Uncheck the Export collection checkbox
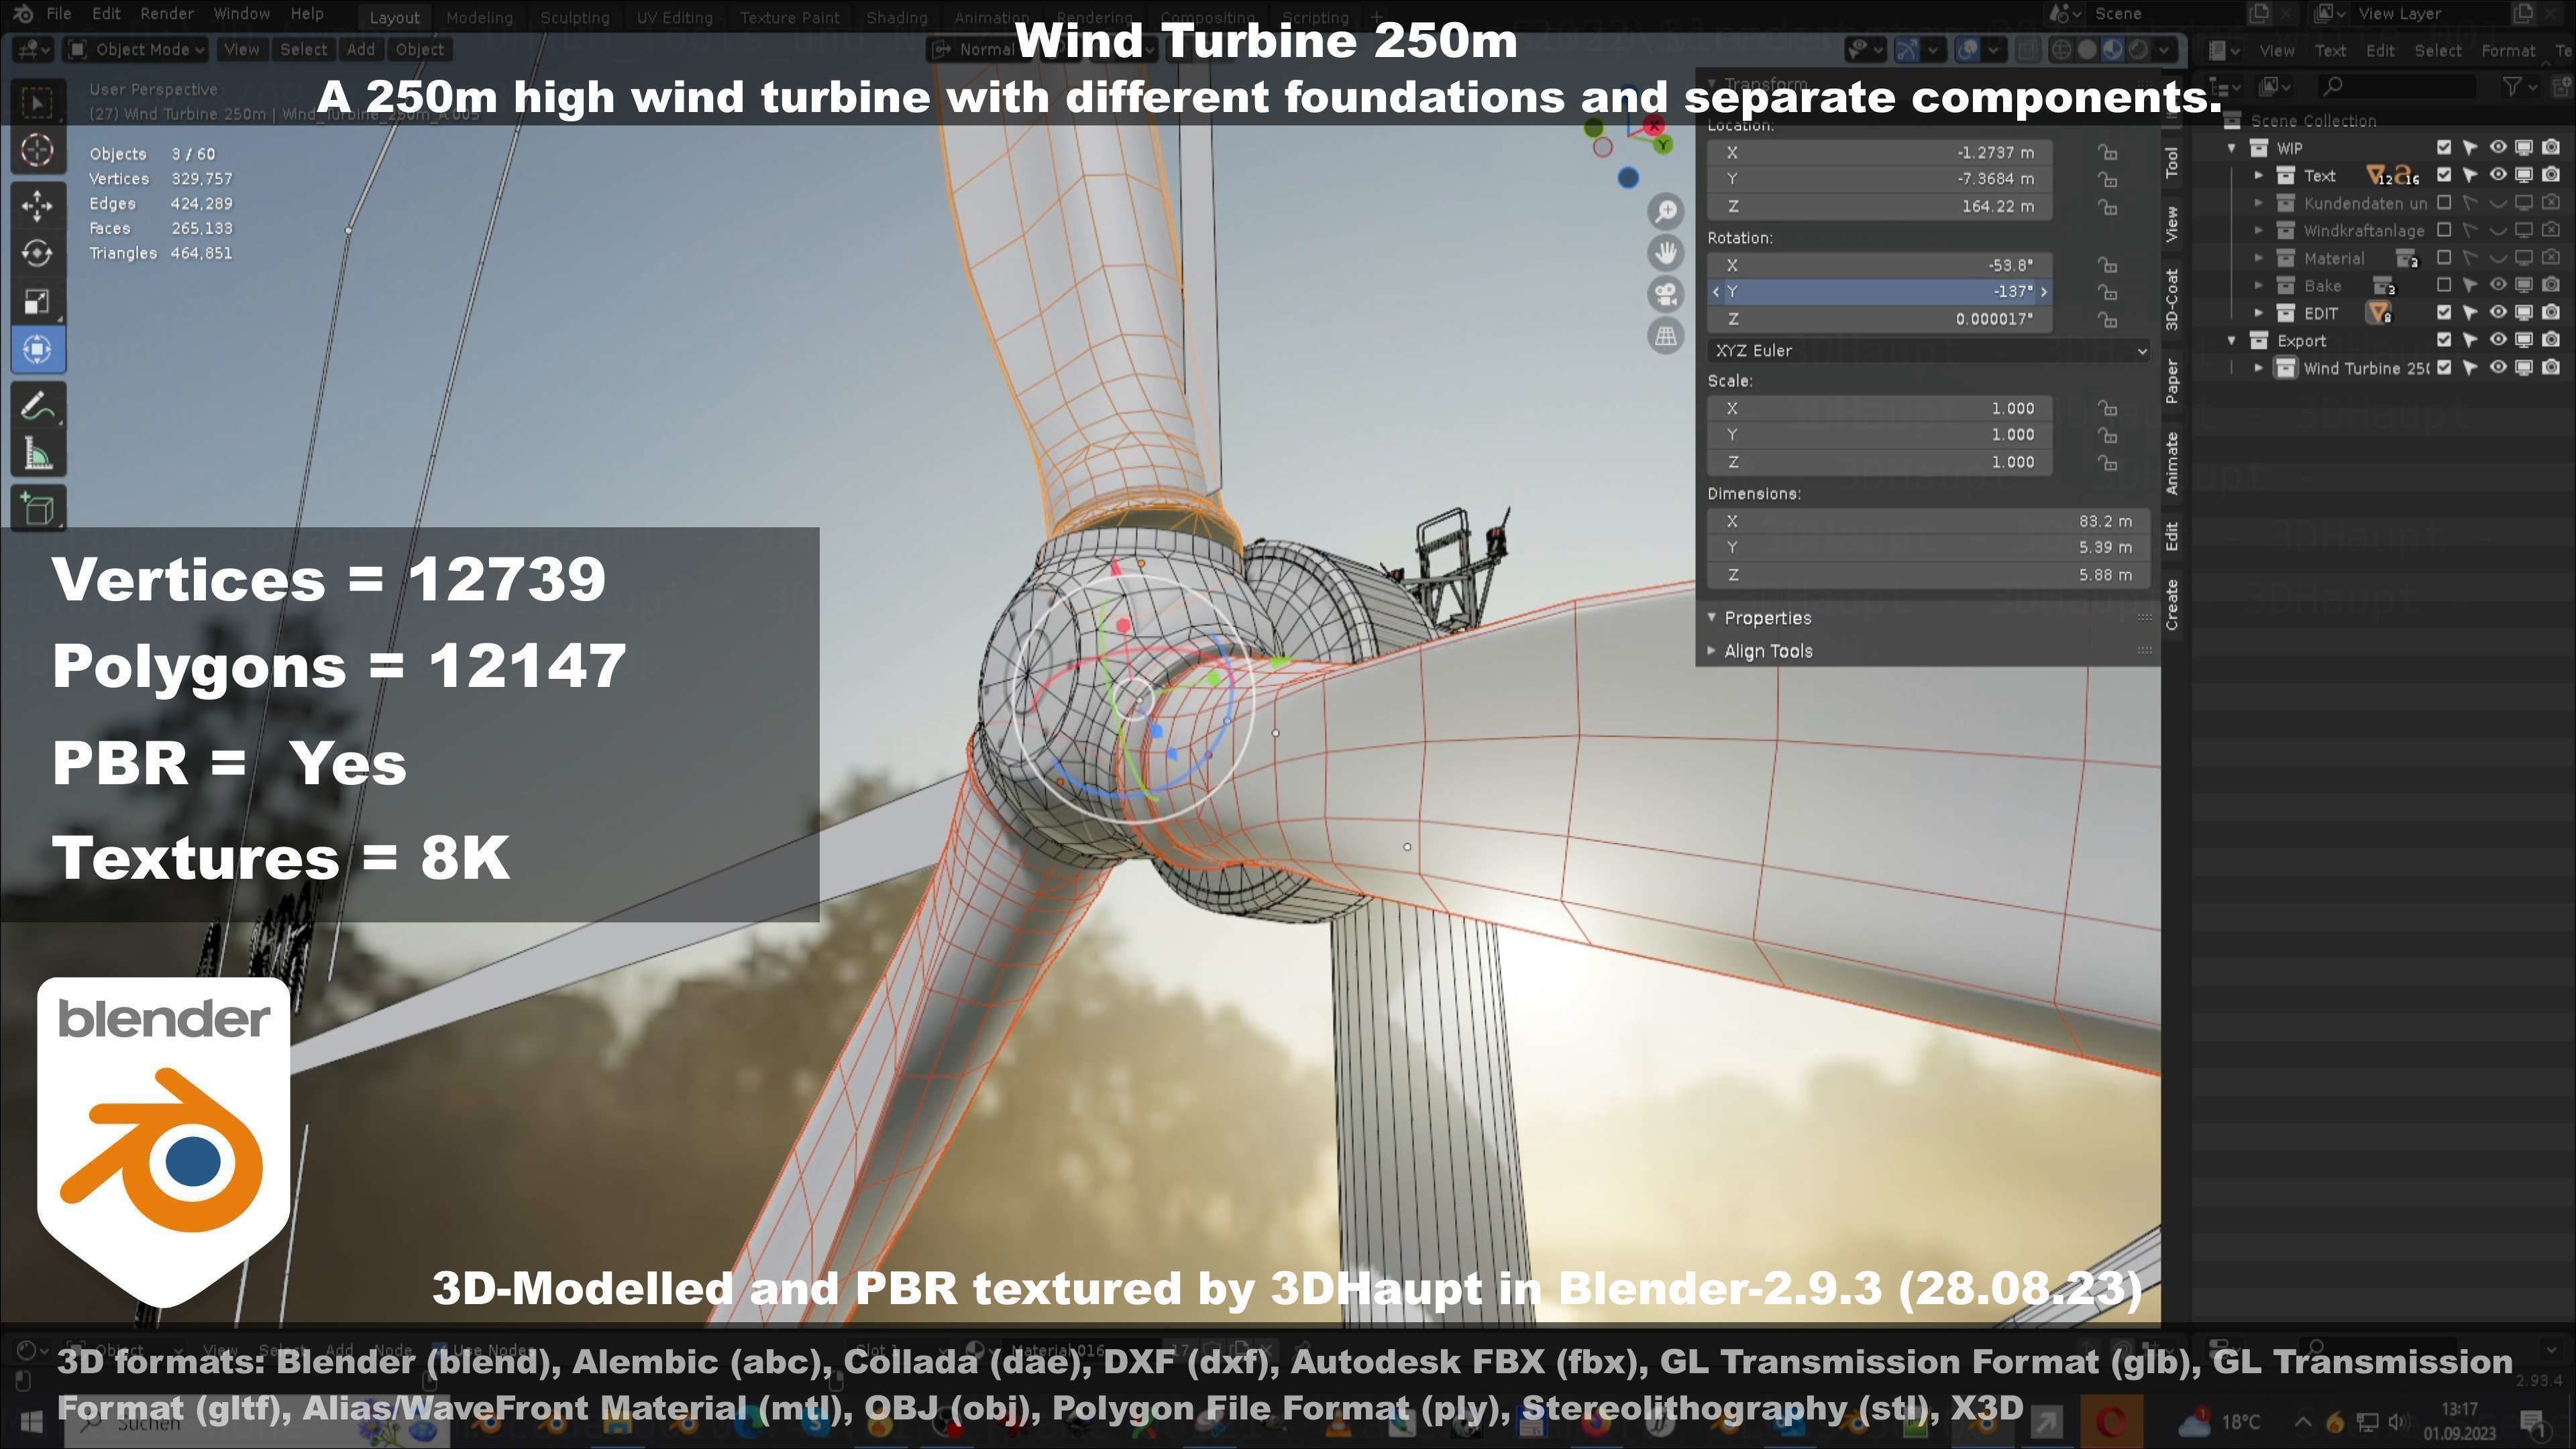Image resolution: width=2576 pixels, height=1449 pixels. (2443, 341)
